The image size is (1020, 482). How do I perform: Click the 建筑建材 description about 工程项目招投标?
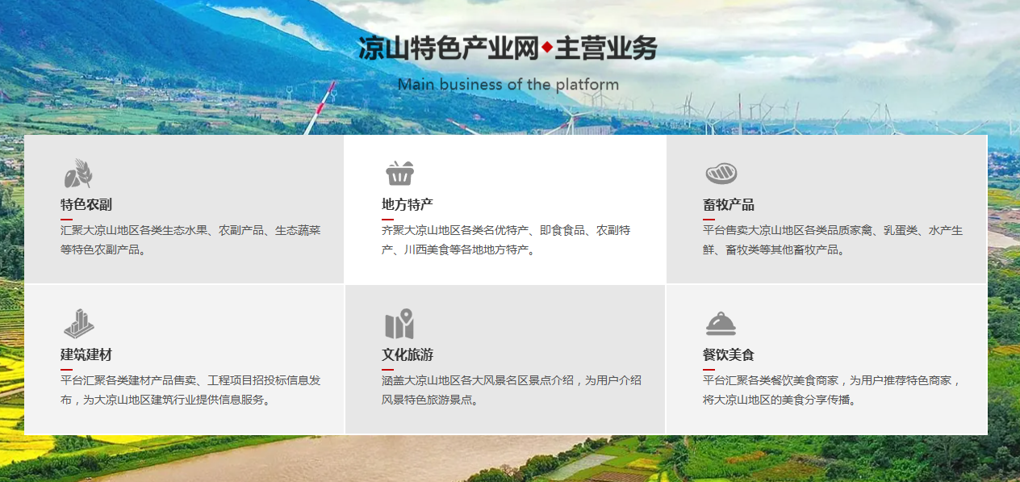point(190,389)
